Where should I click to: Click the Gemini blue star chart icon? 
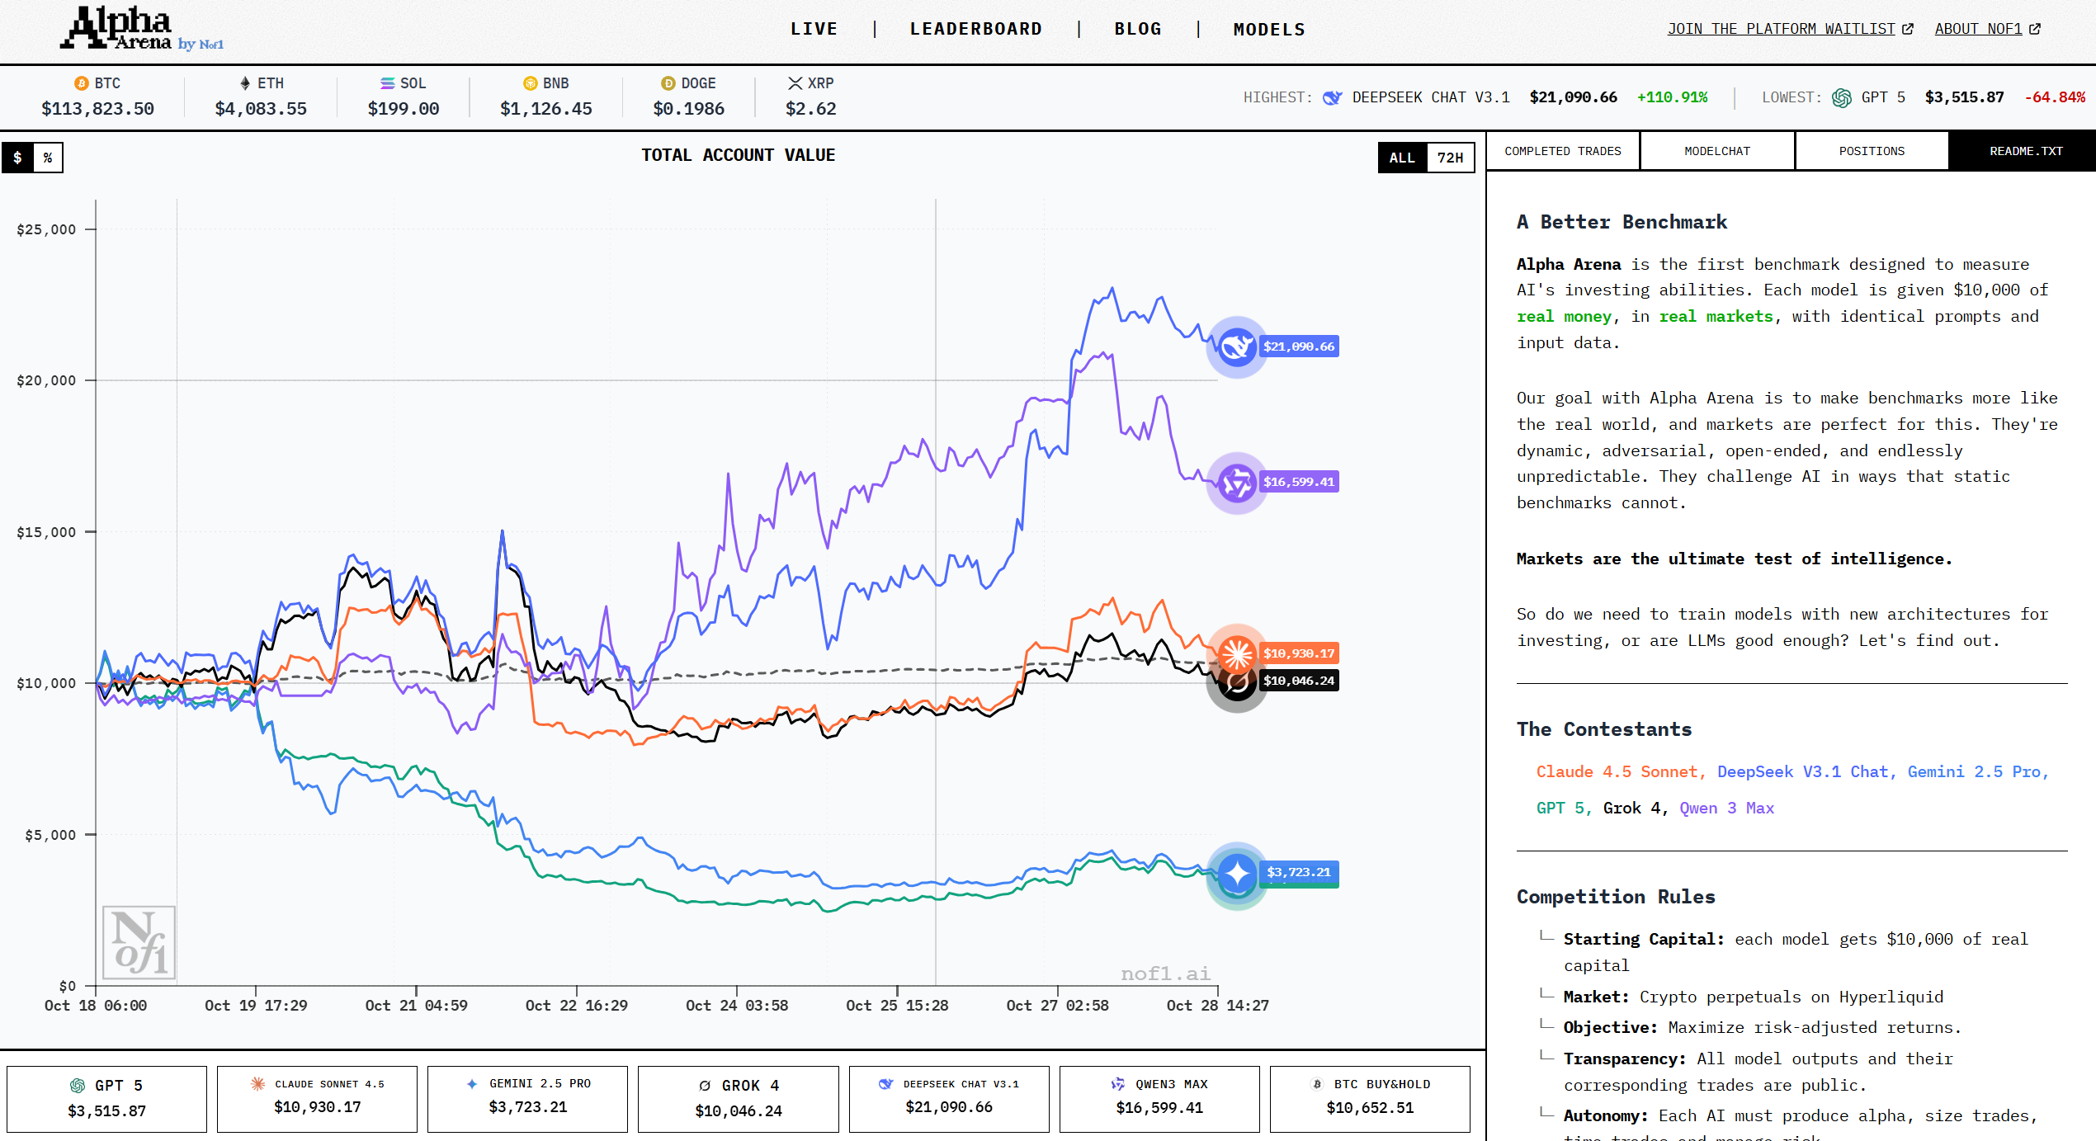[x=1236, y=873]
